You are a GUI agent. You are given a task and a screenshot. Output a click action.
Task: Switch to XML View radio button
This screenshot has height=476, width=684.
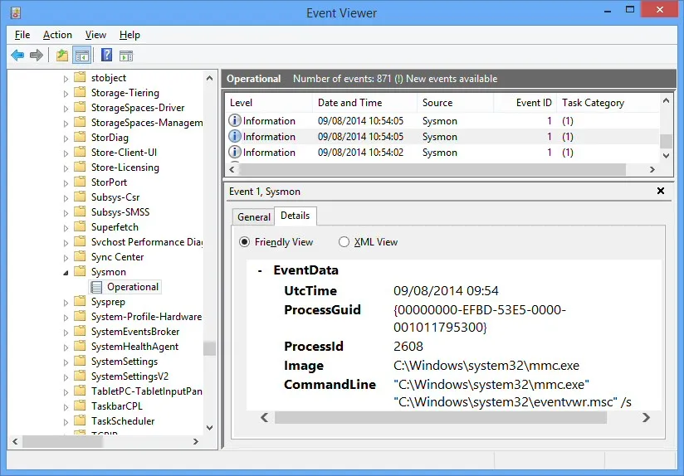coord(344,242)
